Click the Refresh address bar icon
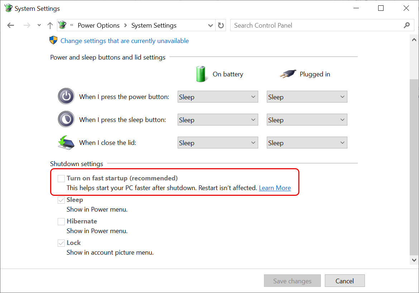Screen dimensions: 419x293 [221, 25]
